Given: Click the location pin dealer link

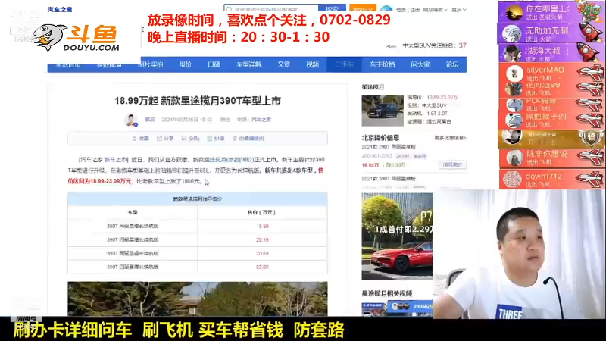Looking at the screenshot, I should point(248,139).
